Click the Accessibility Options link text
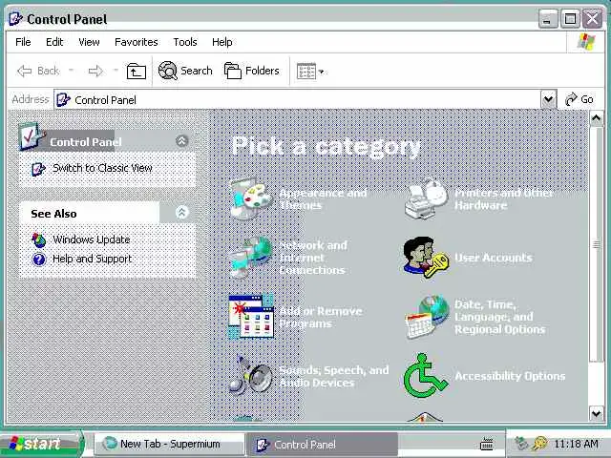This screenshot has width=611, height=458. [x=510, y=376]
